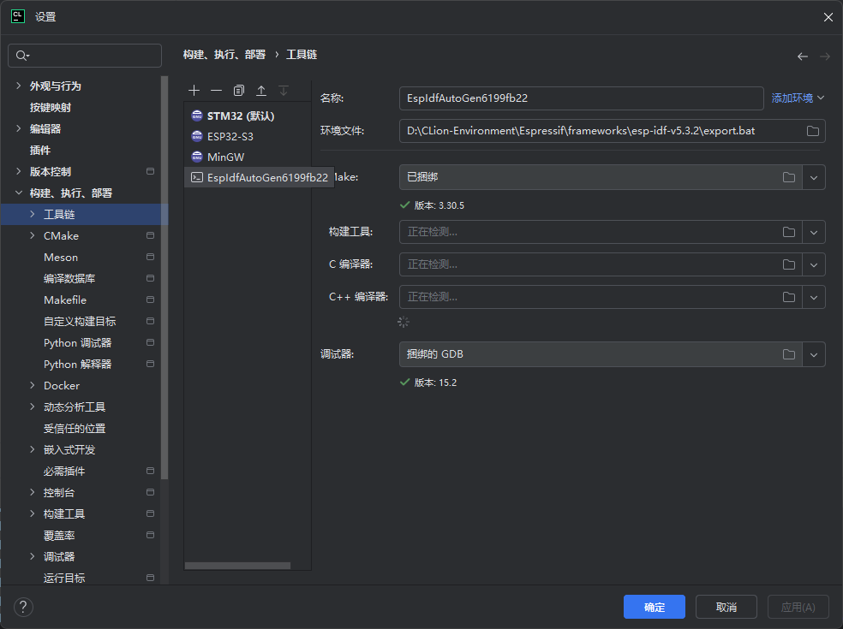The width and height of the screenshot is (843, 629).
Task: Click project-level icon beside 版本控制
Action: tap(151, 171)
